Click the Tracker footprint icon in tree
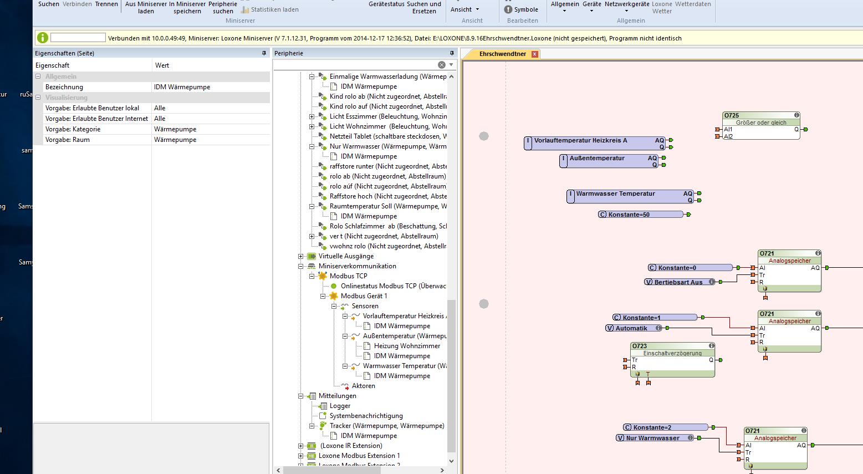Image resolution: width=863 pixels, height=474 pixels. point(323,426)
